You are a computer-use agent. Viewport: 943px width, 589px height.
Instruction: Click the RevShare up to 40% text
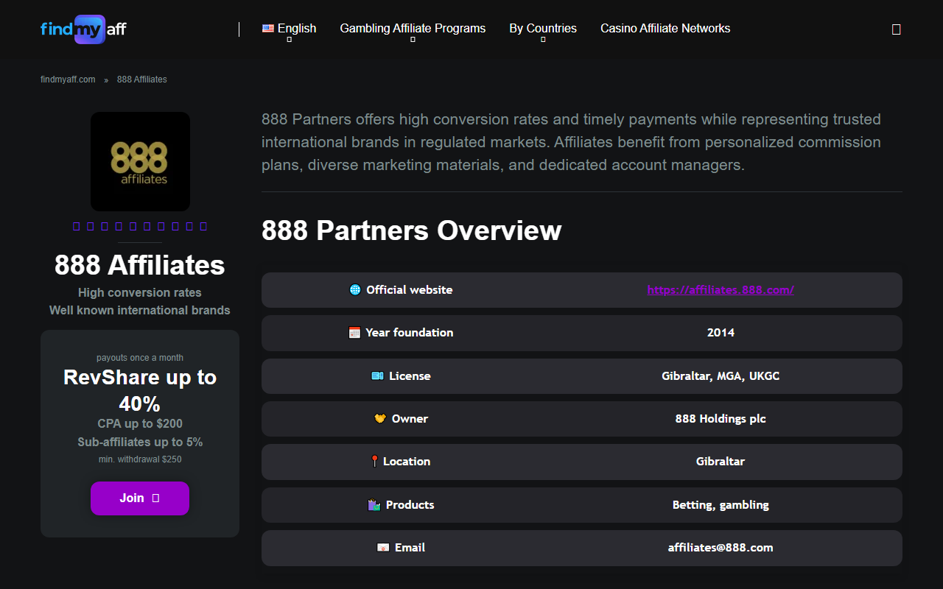140,390
